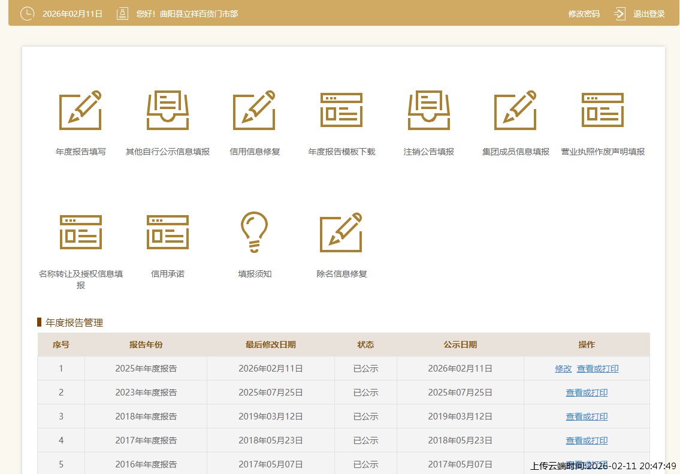Click 修改 for the 2025 annual report
Image resolution: width=680 pixels, height=474 pixels.
(x=563, y=369)
